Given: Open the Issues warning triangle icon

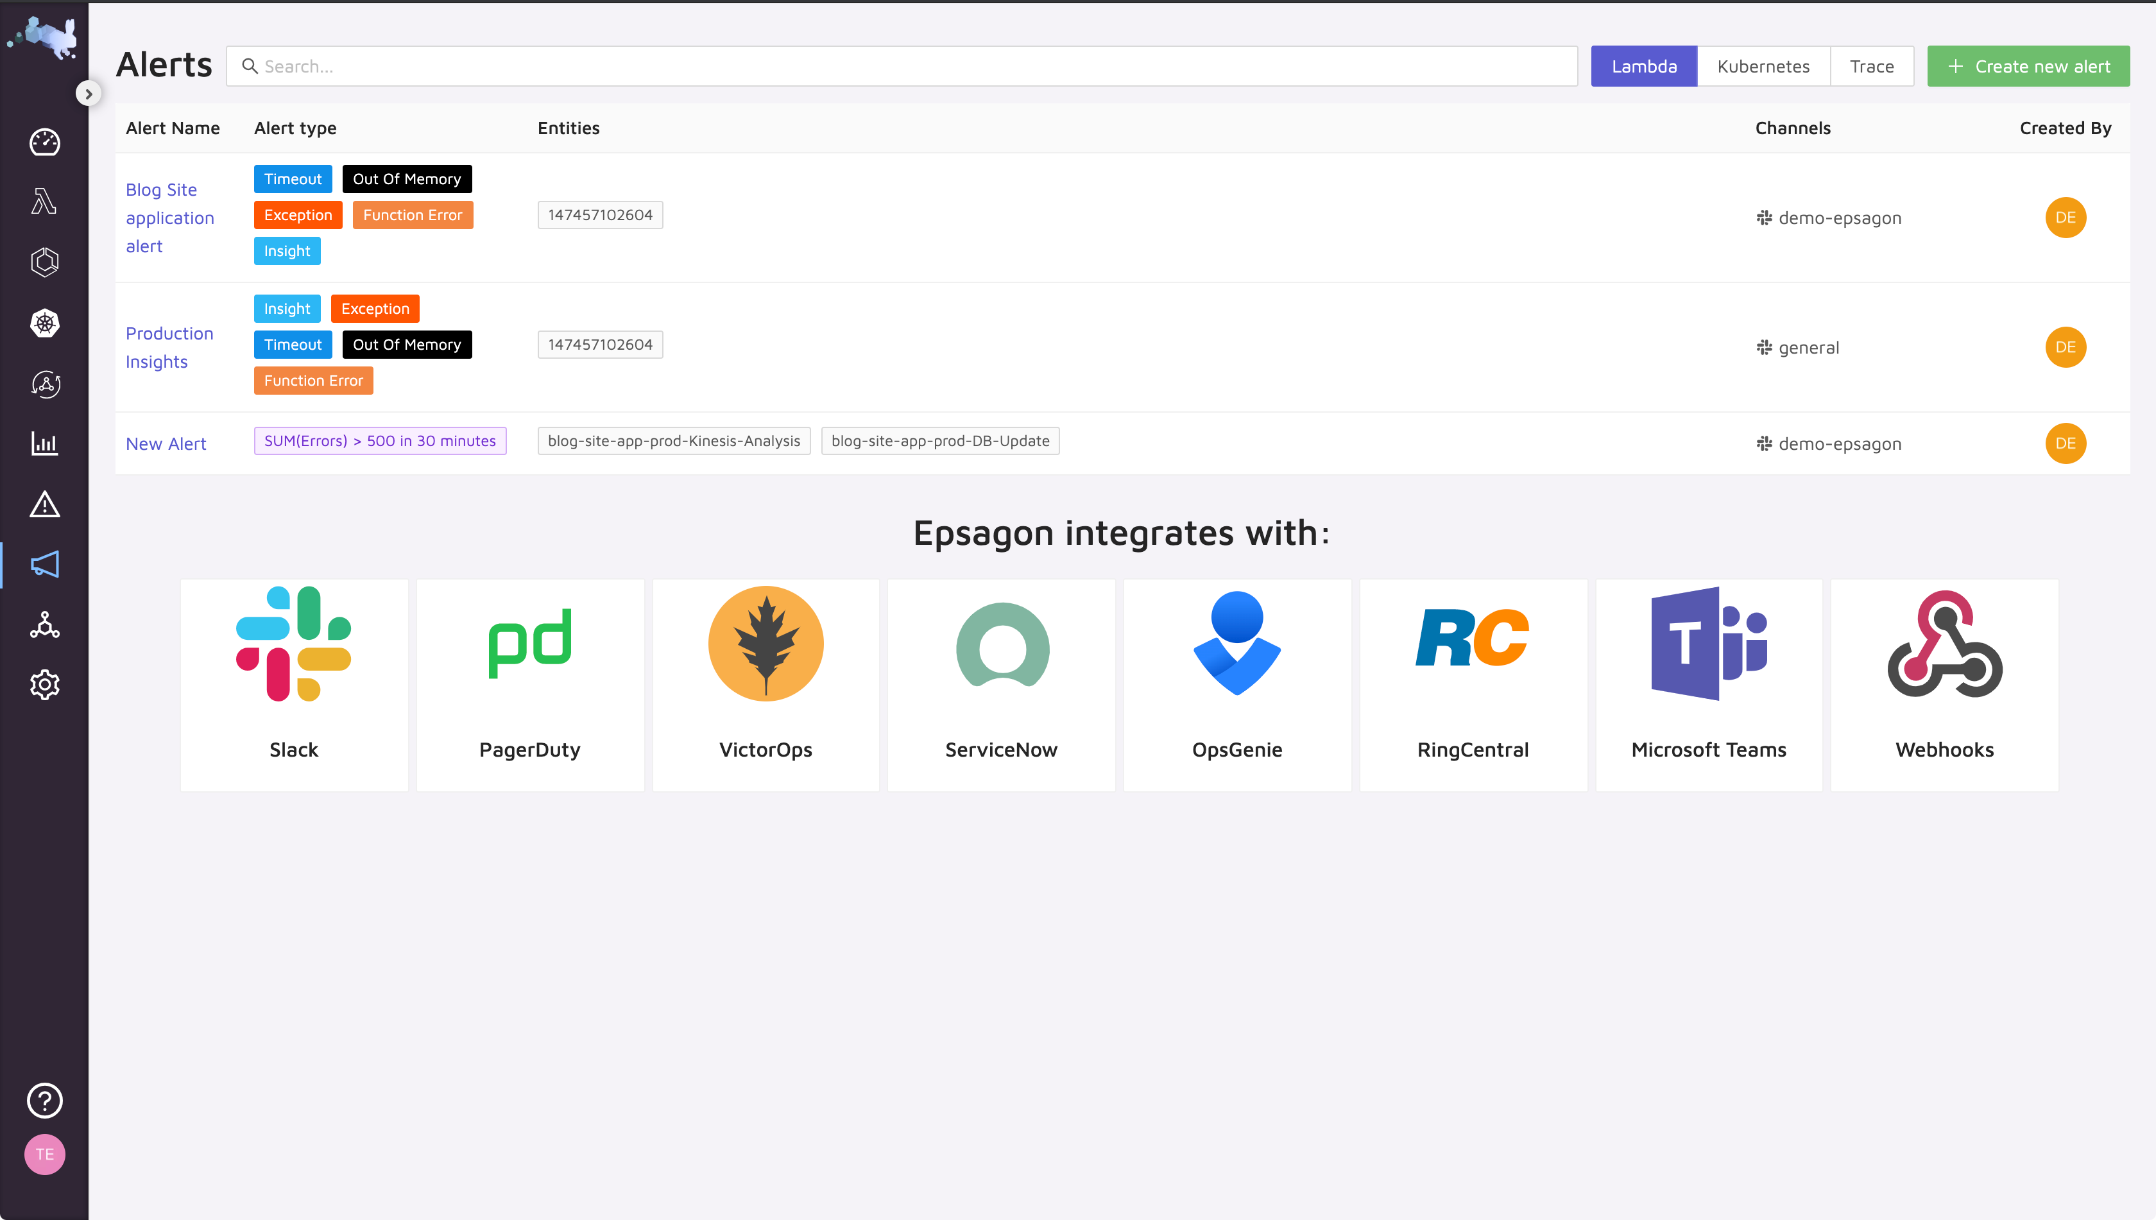Looking at the screenshot, I should click(x=44, y=504).
